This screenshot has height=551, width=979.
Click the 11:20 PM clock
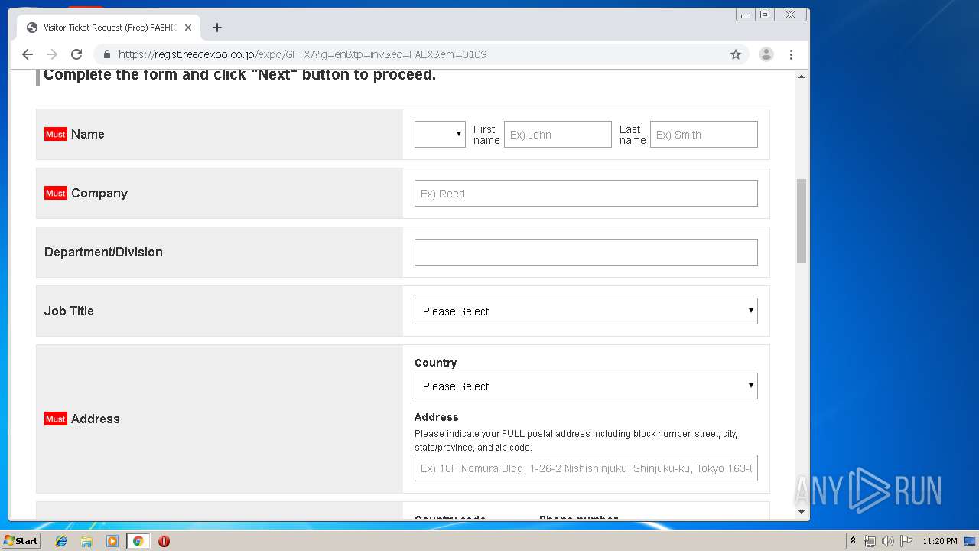(940, 541)
